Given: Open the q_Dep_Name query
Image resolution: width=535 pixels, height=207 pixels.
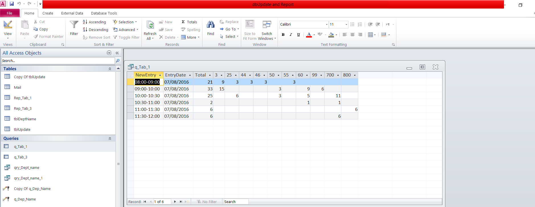Looking at the screenshot, I should click(x=25, y=199).
